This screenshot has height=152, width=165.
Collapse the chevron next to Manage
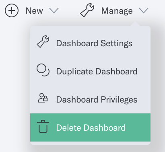144,10
